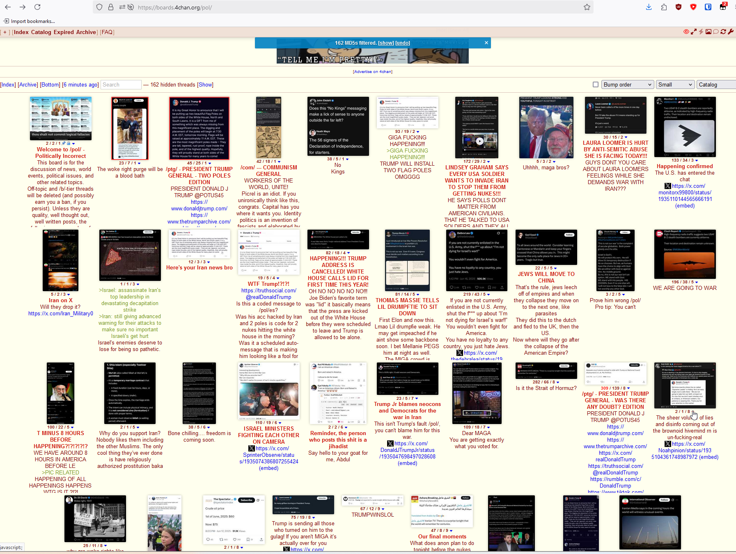
Task: Open the Small thumbnail size dropdown
Action: (x=675, y=84)
